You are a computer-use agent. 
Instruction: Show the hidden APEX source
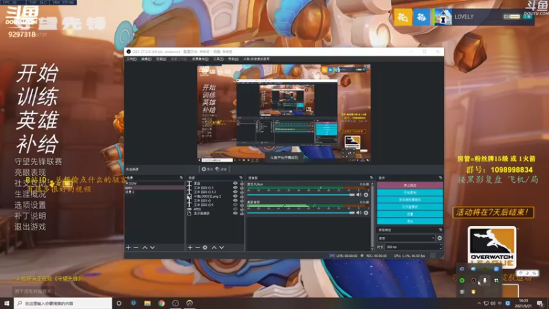pyautogui.click(x=235, y=209)
